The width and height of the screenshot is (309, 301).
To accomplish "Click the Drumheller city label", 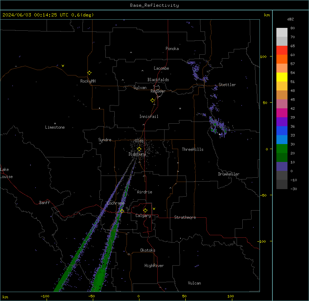I will click(229, 174).
